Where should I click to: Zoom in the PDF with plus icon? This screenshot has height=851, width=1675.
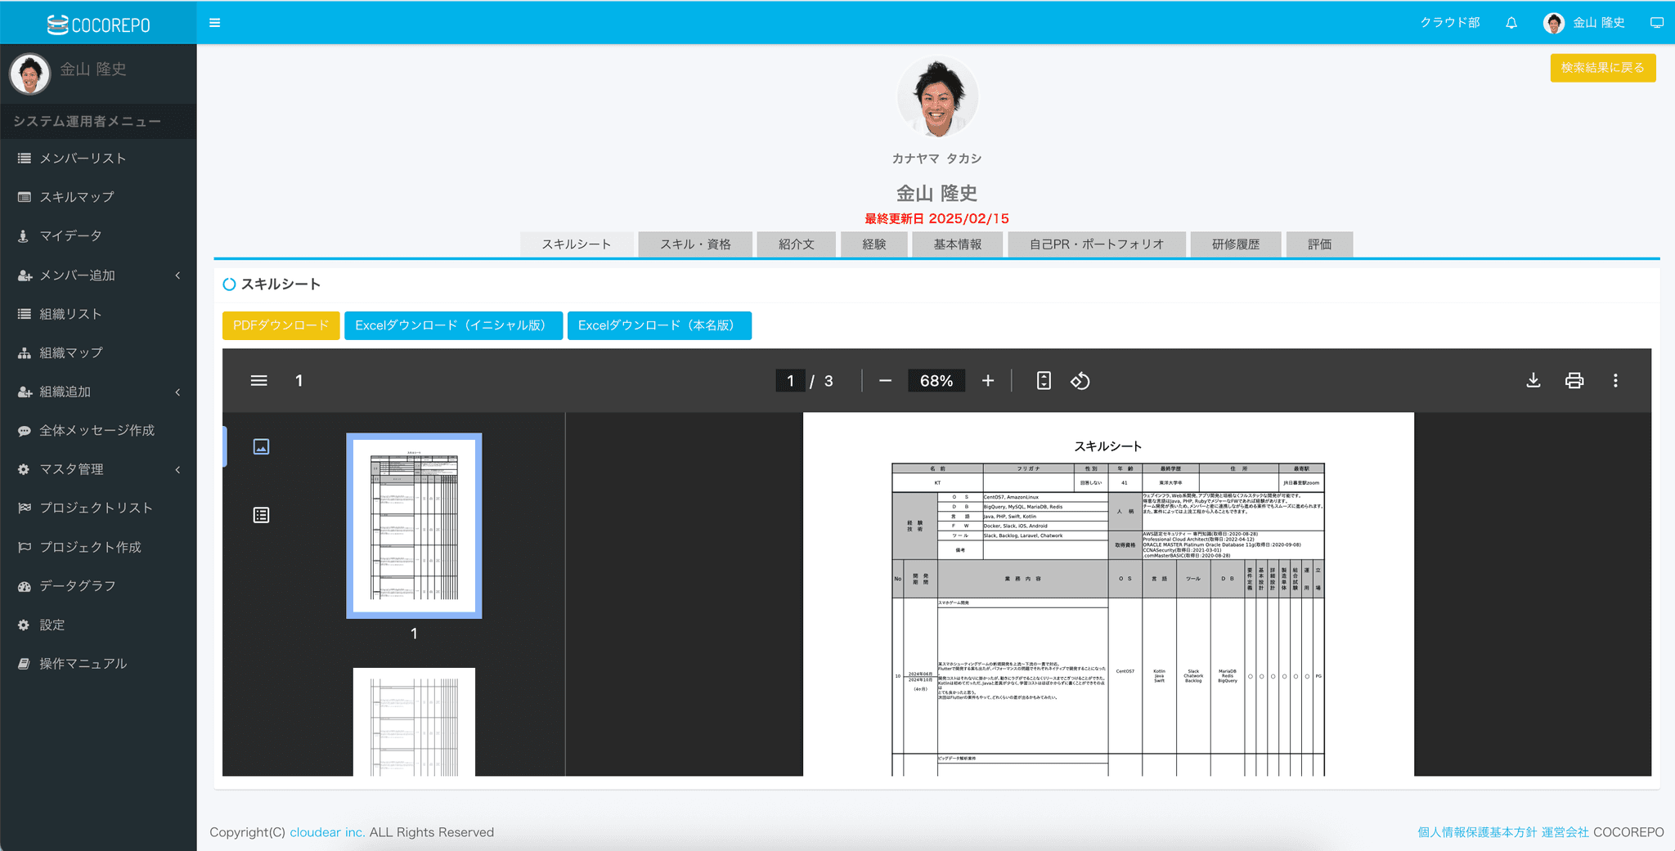(x=988, y=381)
